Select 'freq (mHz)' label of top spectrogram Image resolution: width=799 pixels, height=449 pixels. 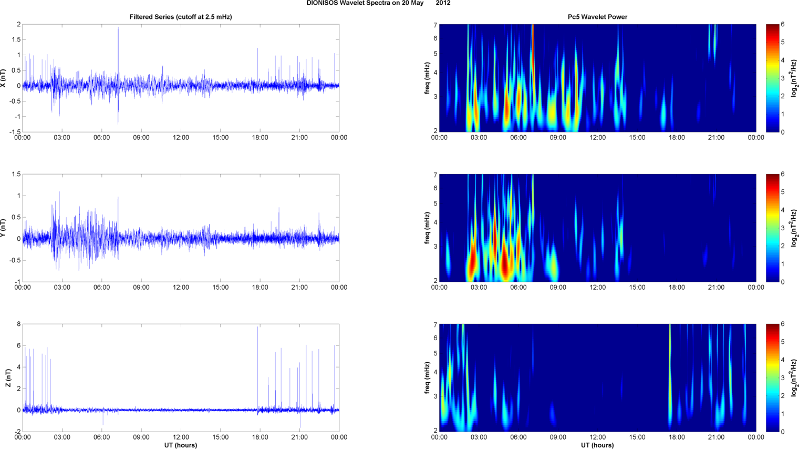coord(428,78)
